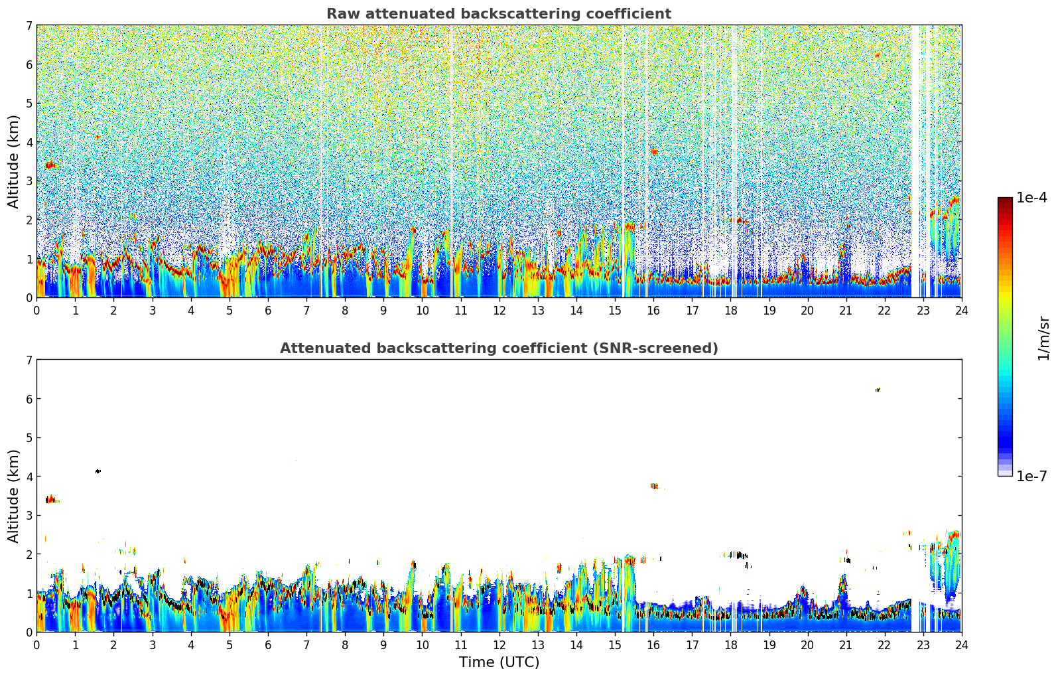The height and width of the screenshot is (677, 1058).
Task: Click the bottom plot's 'Altitude (km)' label
Action: click(14, 496)
